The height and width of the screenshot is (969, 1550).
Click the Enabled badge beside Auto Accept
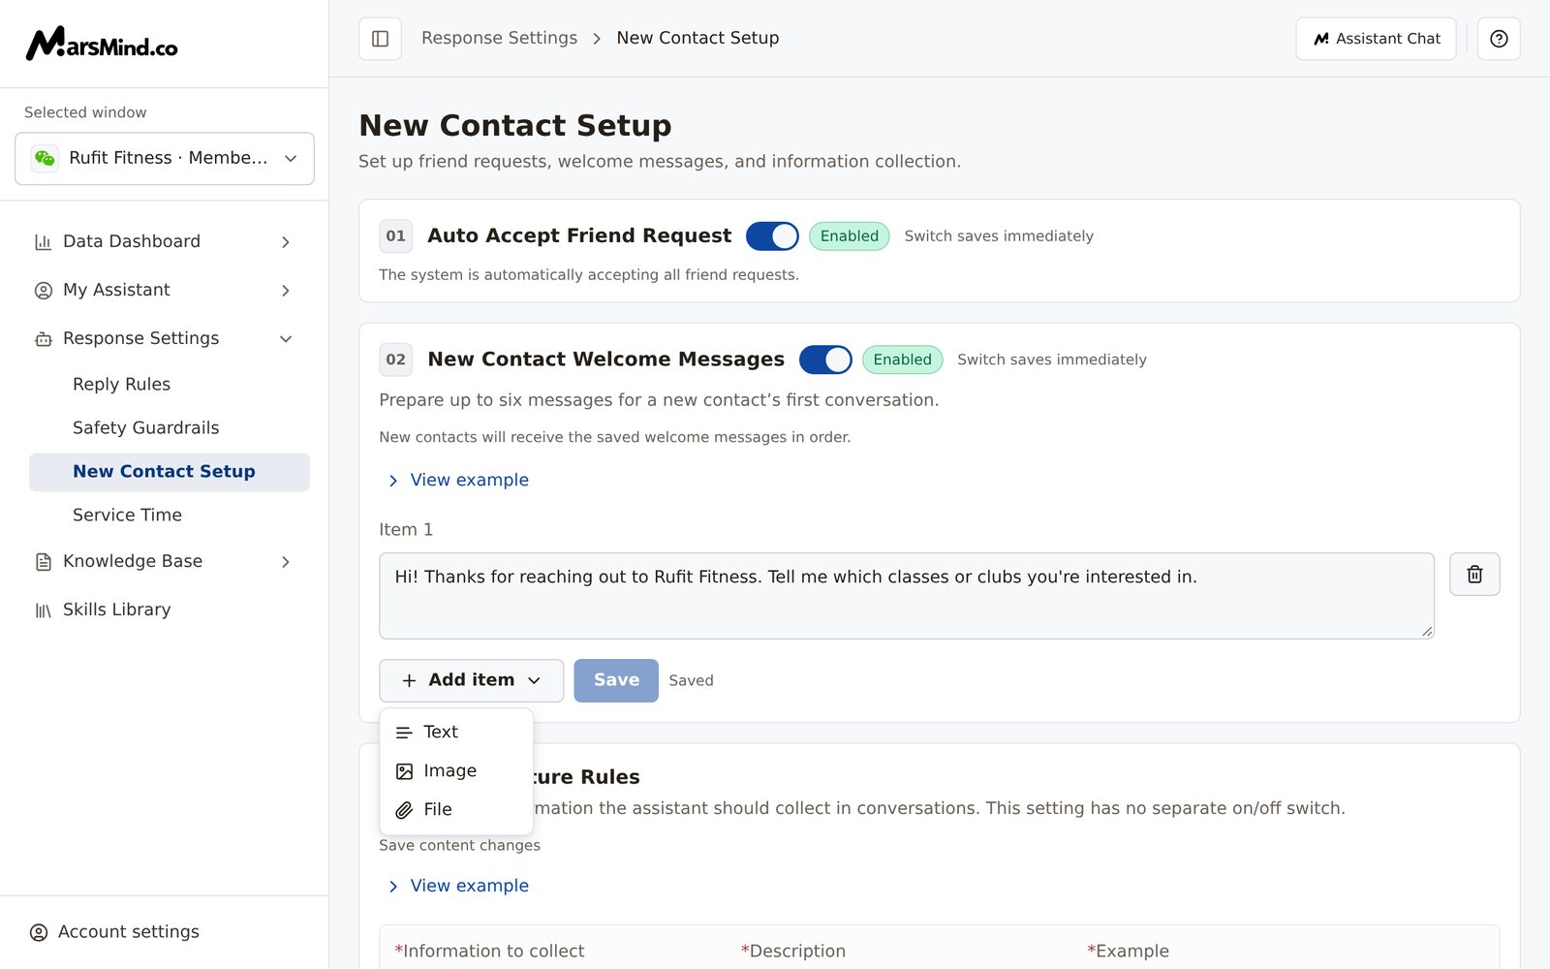(x=850, y=236)
